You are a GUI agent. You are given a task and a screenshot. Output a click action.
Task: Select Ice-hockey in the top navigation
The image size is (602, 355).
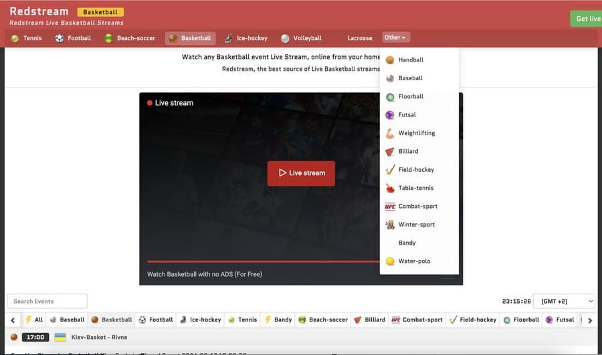246,38
